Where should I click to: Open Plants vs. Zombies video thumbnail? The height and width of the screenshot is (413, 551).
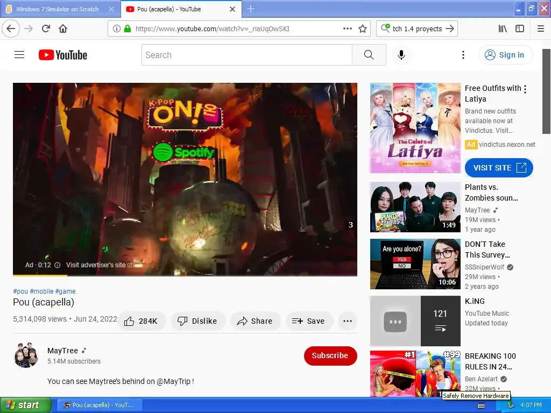click(x=415, y=207)
